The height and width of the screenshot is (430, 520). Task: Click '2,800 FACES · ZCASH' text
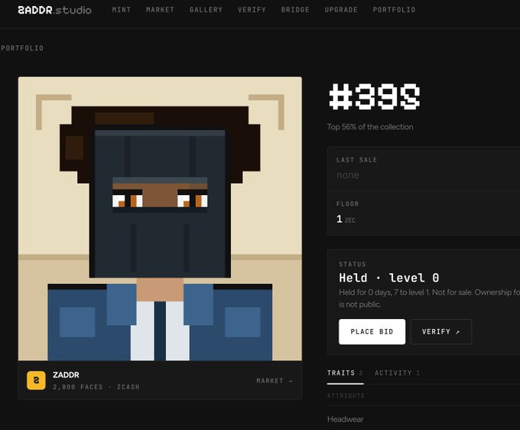tap(96, 387)
